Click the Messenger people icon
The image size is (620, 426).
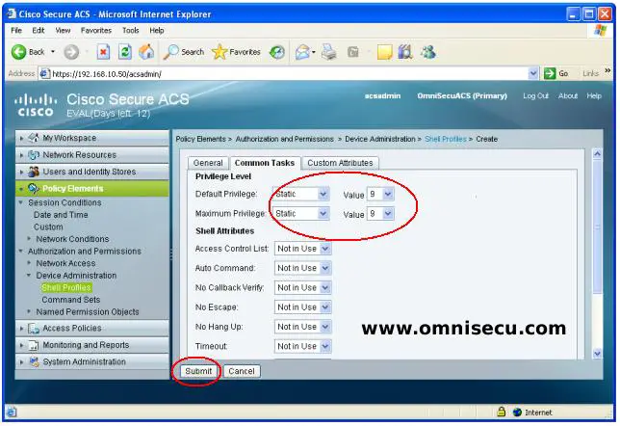tap(428, 52)
